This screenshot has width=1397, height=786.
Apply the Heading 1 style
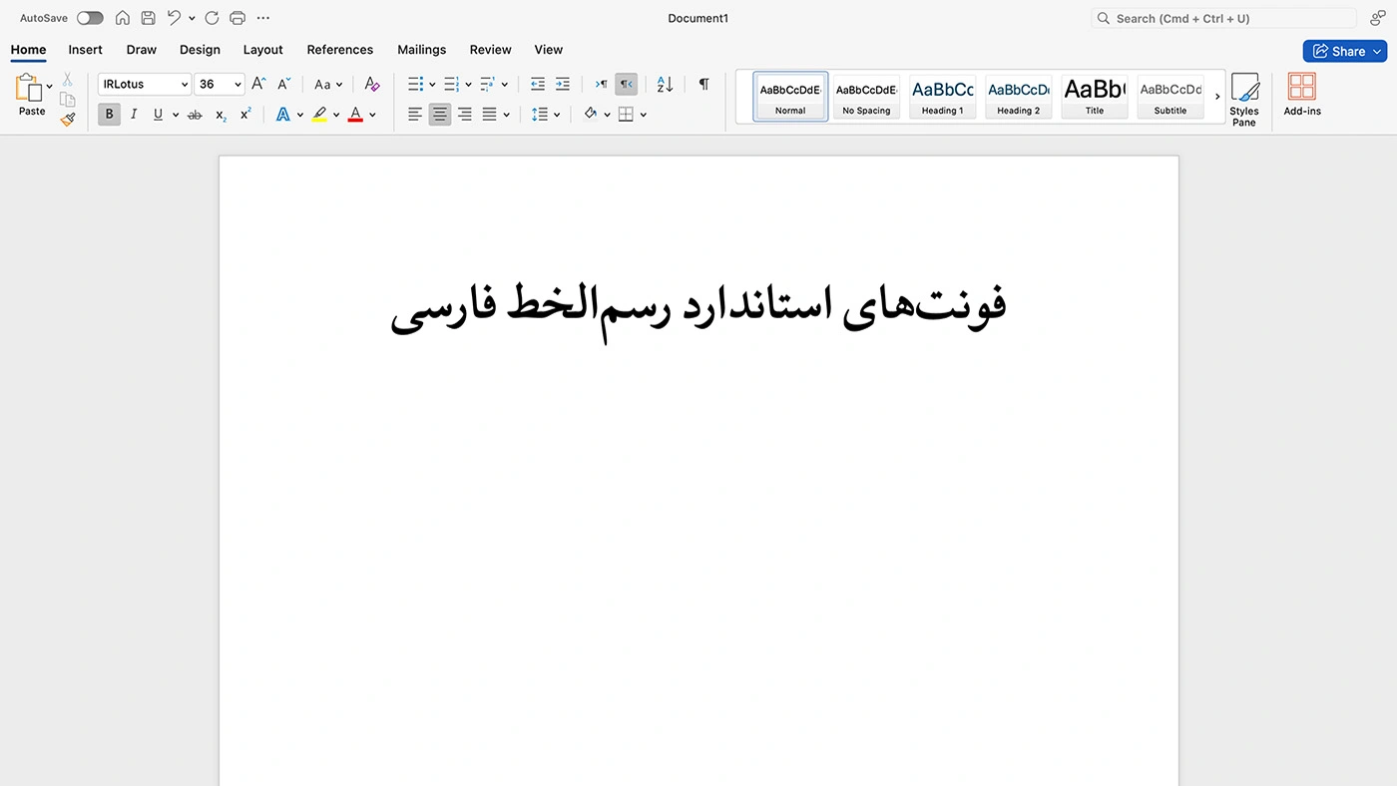[x=942, y=97]
